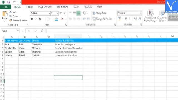
Task: Click Decrease Decimal icon
Action: 140,19
